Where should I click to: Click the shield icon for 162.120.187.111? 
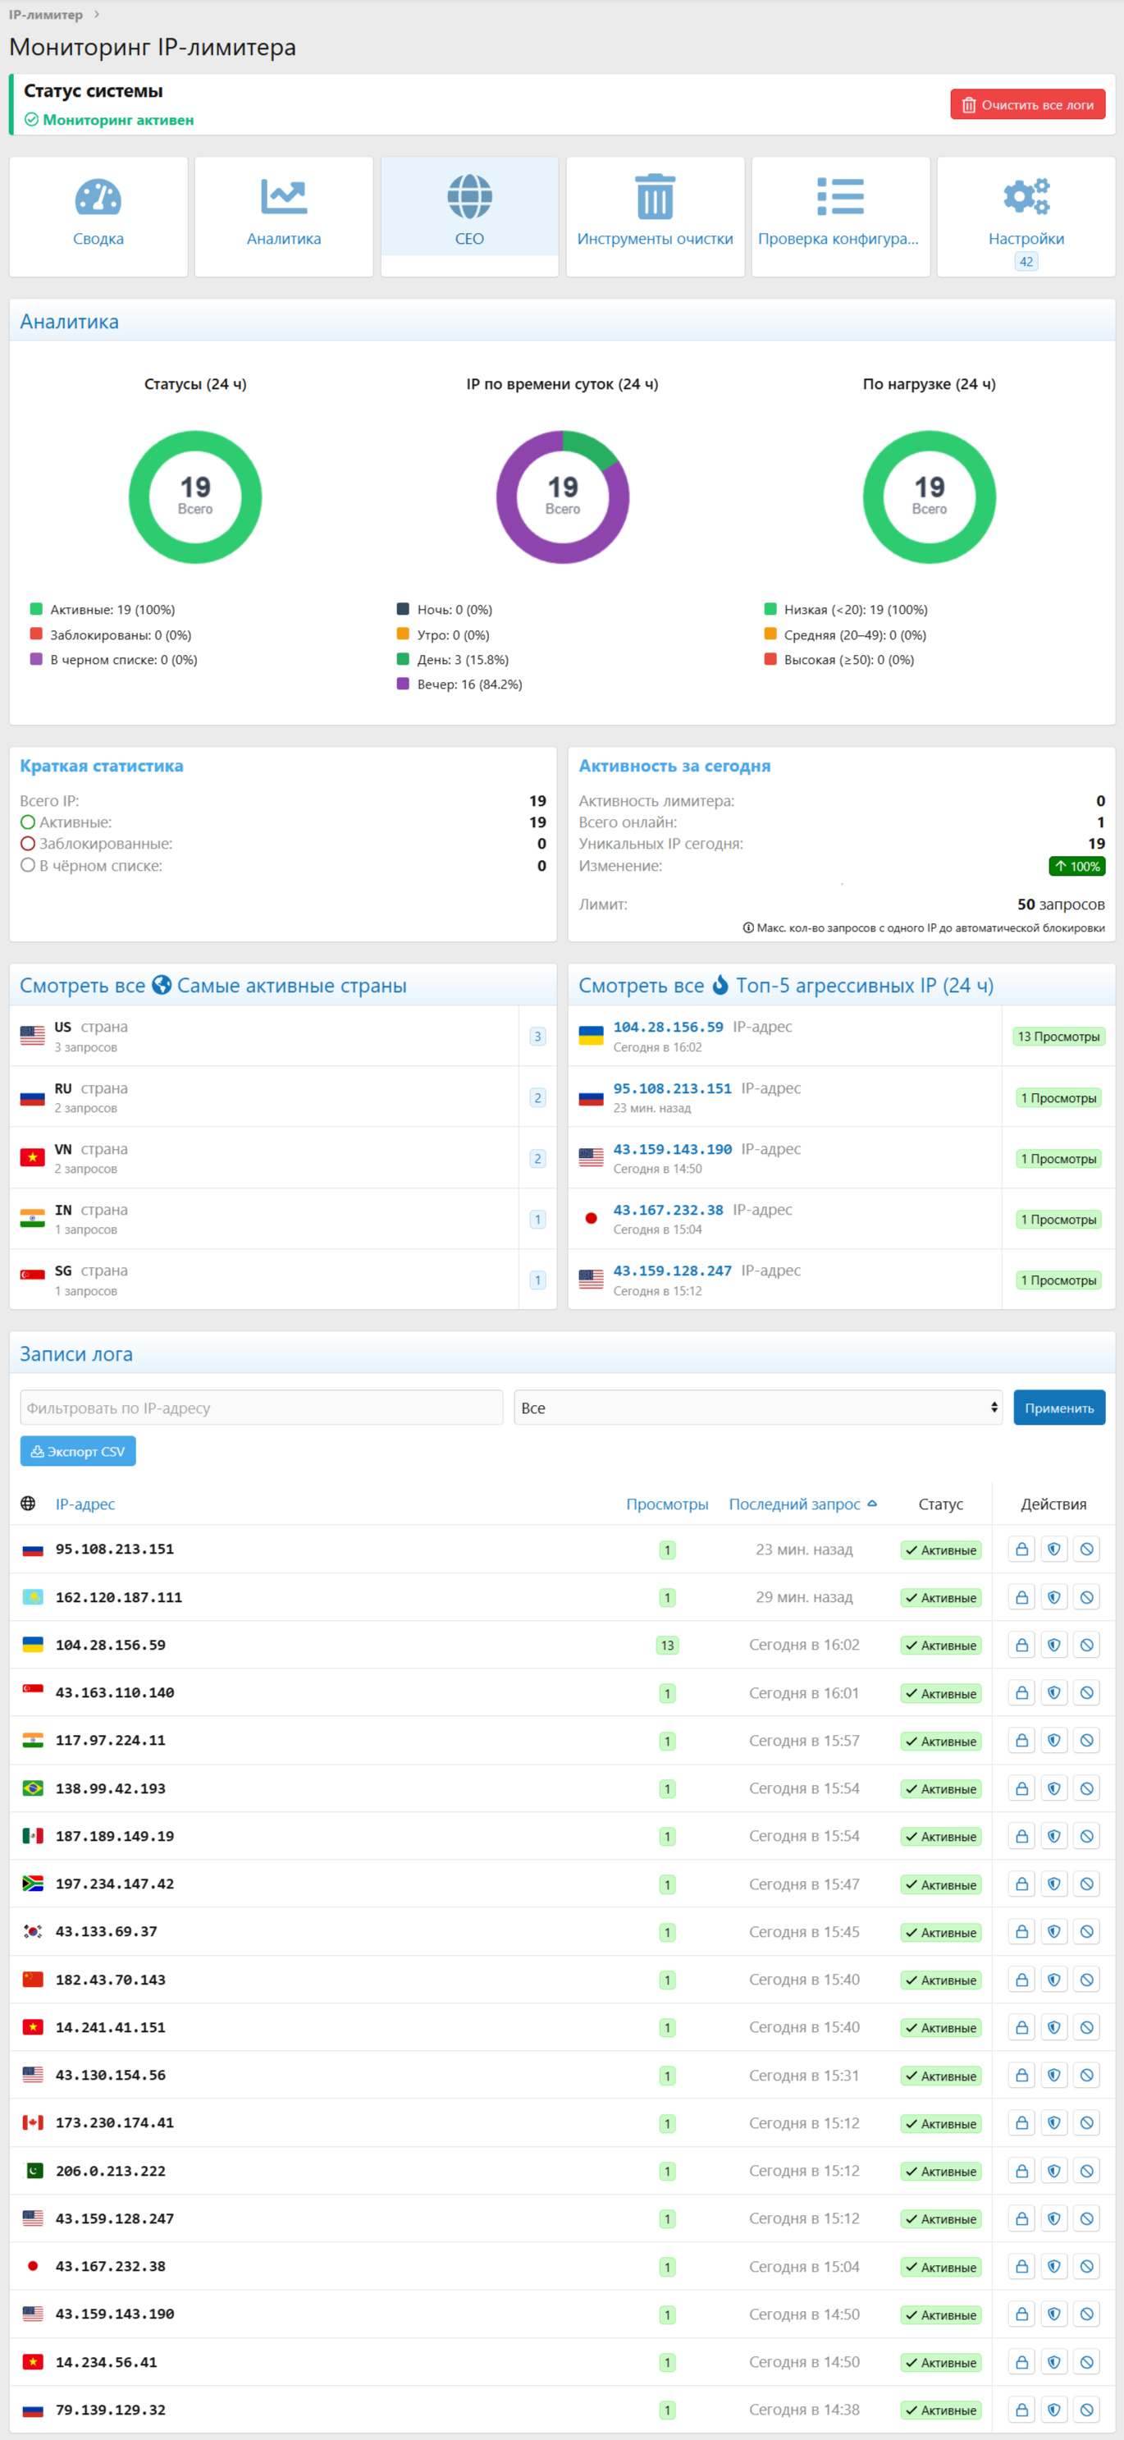click(x=1054, y=1597)
